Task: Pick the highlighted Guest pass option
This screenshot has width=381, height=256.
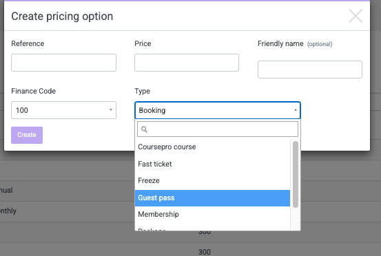Action: 212,198
